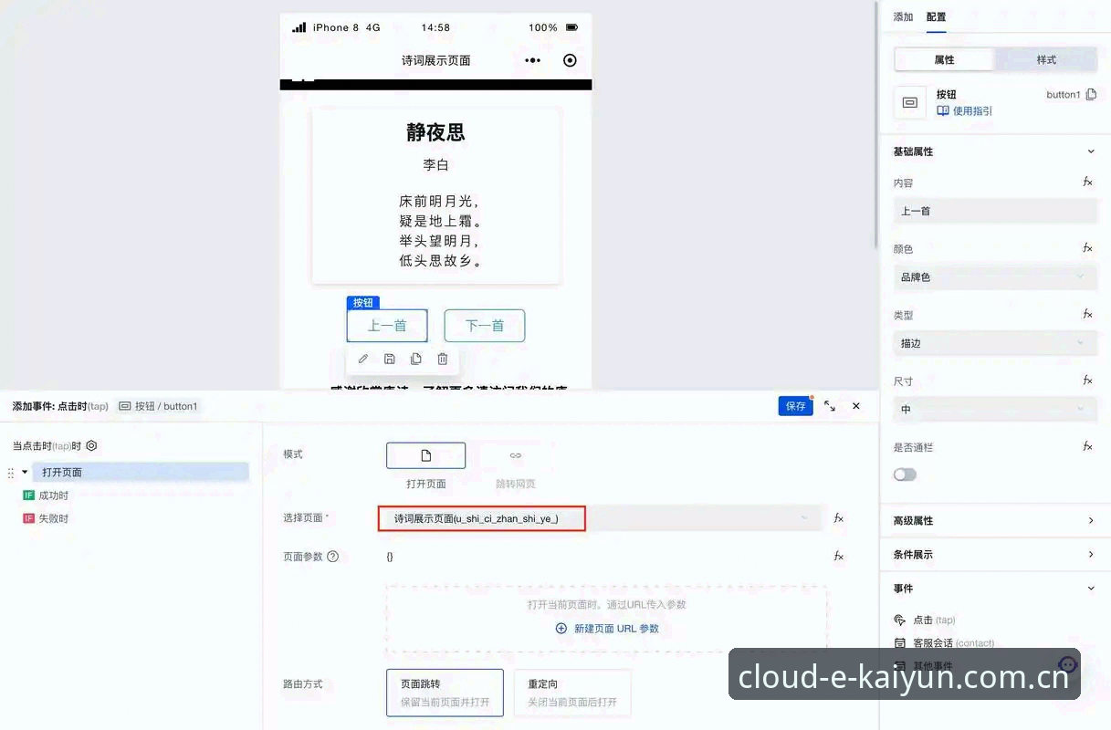Click the 上一首 button in preview
This screenshot has width=1111, height=730.
(x=387, y=326)
